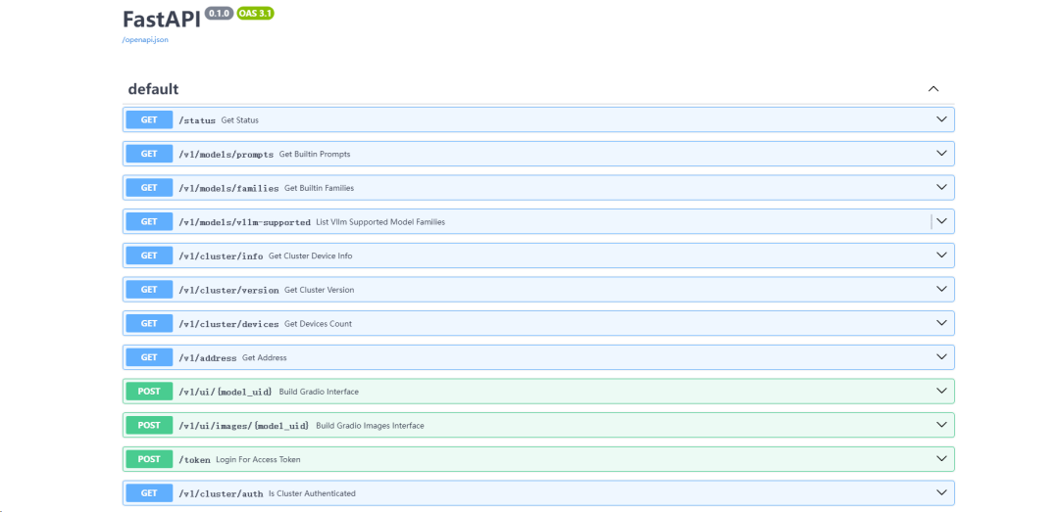The height and width of the screenshot is (512, 1059).
Task: Select the /v1/models/families endpoint path
Action: coord(228,188)
